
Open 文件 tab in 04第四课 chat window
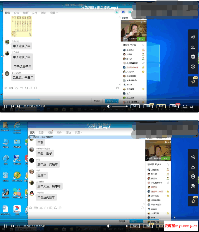[x=34, y=13]
